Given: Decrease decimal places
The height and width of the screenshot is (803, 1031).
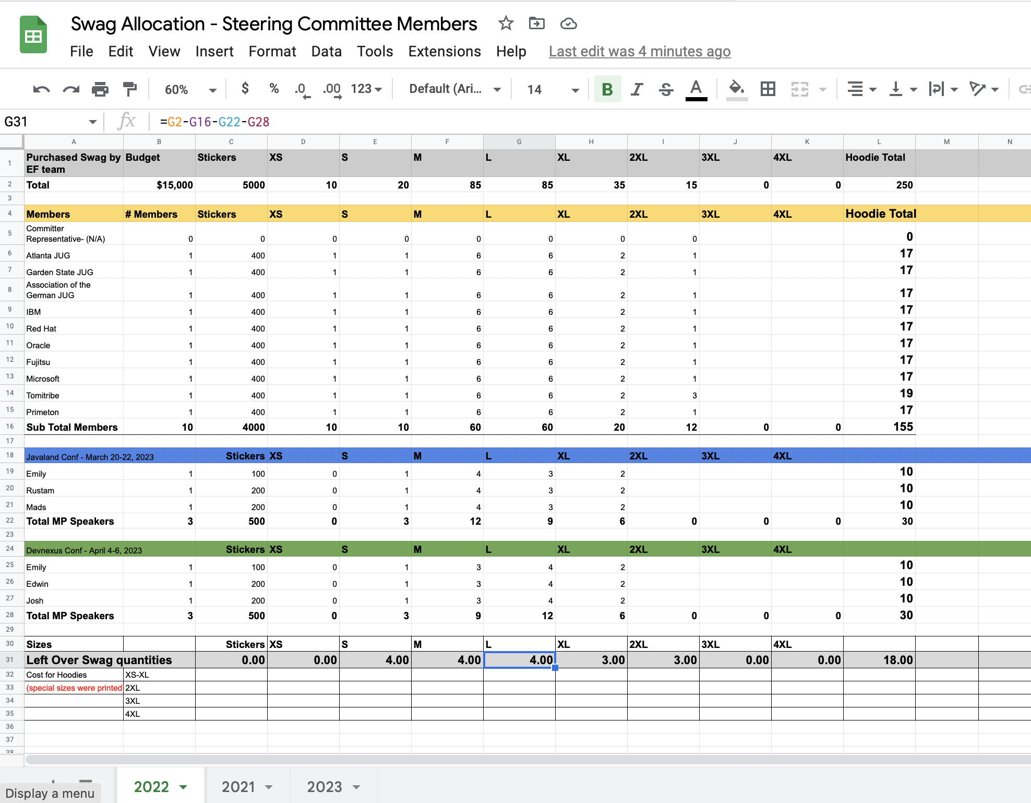Looking at the screenshot, I should tap(302, 89).
